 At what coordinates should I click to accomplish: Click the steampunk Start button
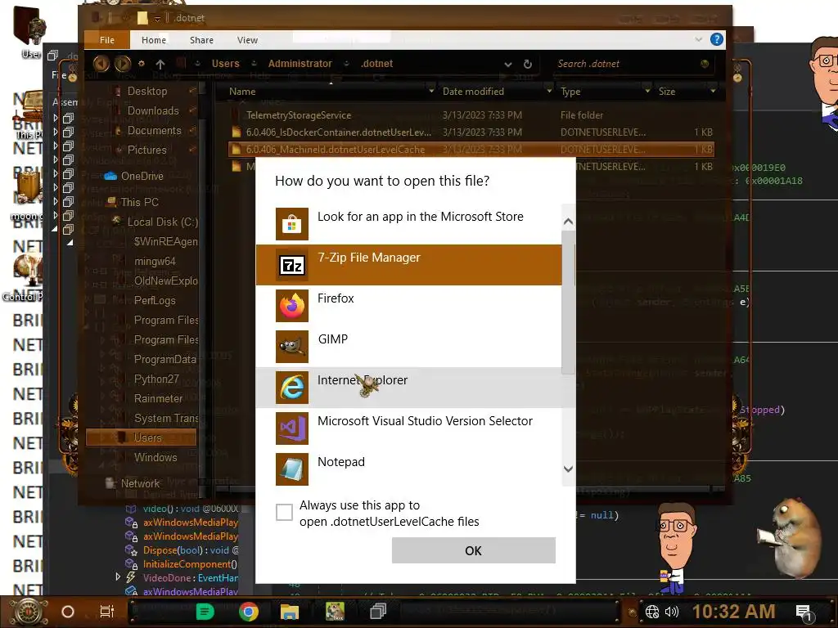pos(29,612)
